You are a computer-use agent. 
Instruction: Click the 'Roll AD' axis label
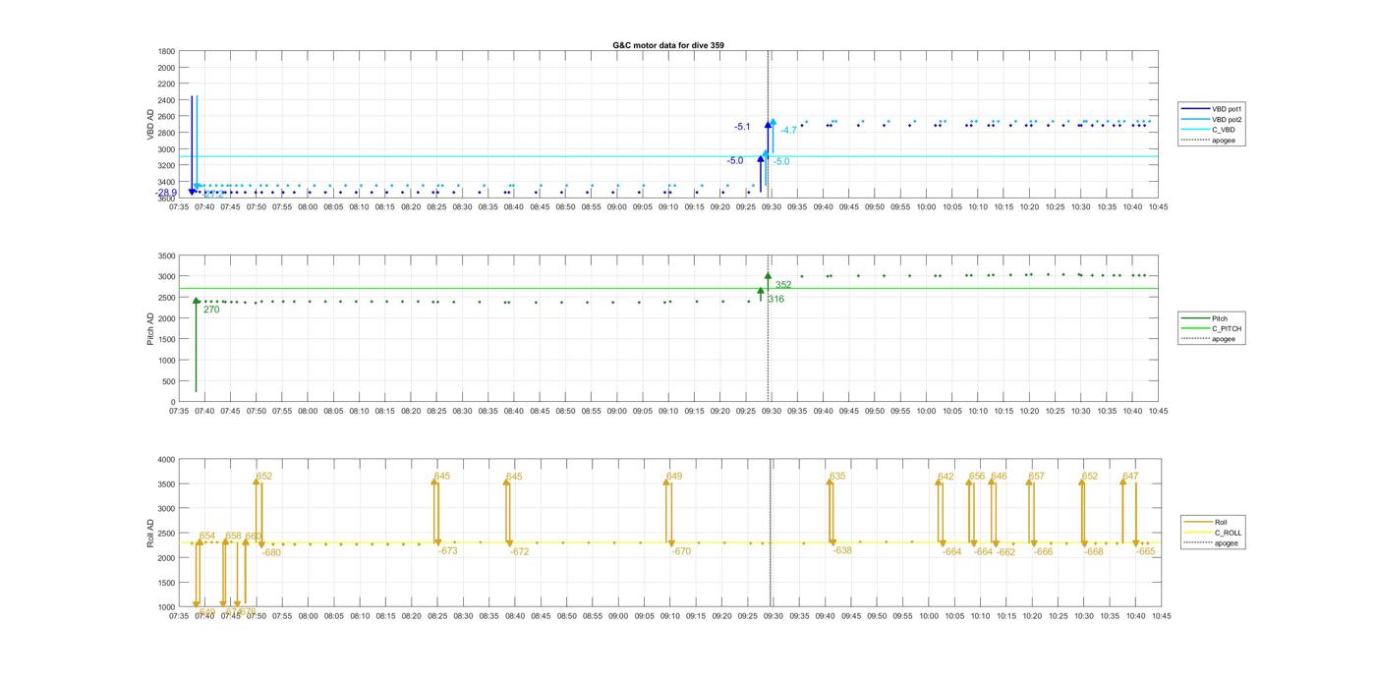pos(151,533)
